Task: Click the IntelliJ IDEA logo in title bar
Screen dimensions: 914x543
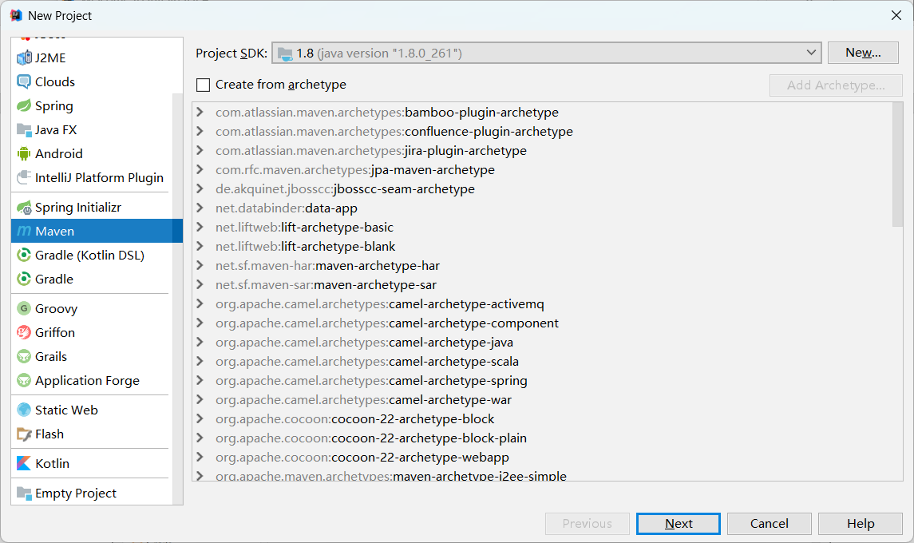Action: (x=16, y=15)
